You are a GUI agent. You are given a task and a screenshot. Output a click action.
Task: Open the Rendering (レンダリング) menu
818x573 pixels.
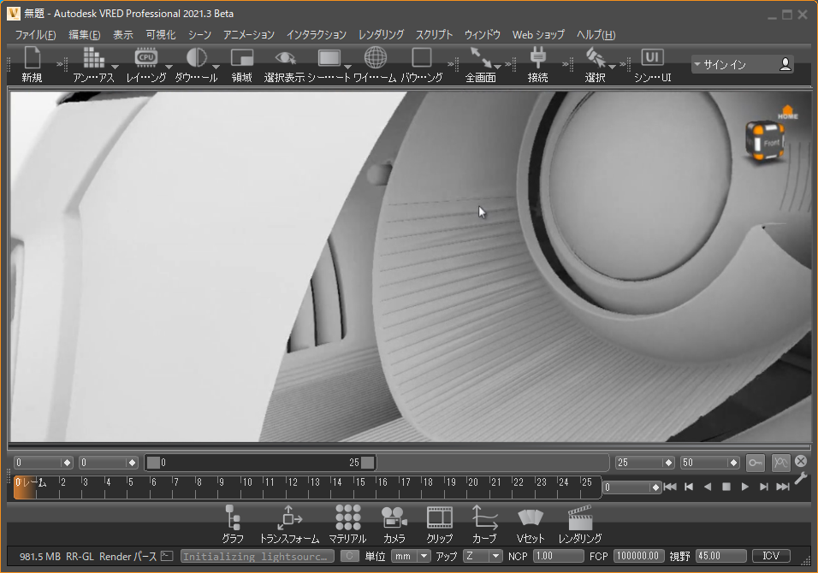pos(381,35)
